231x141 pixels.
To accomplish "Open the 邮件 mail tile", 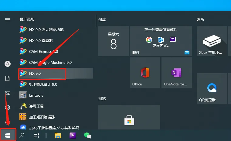I will [161, 41].
